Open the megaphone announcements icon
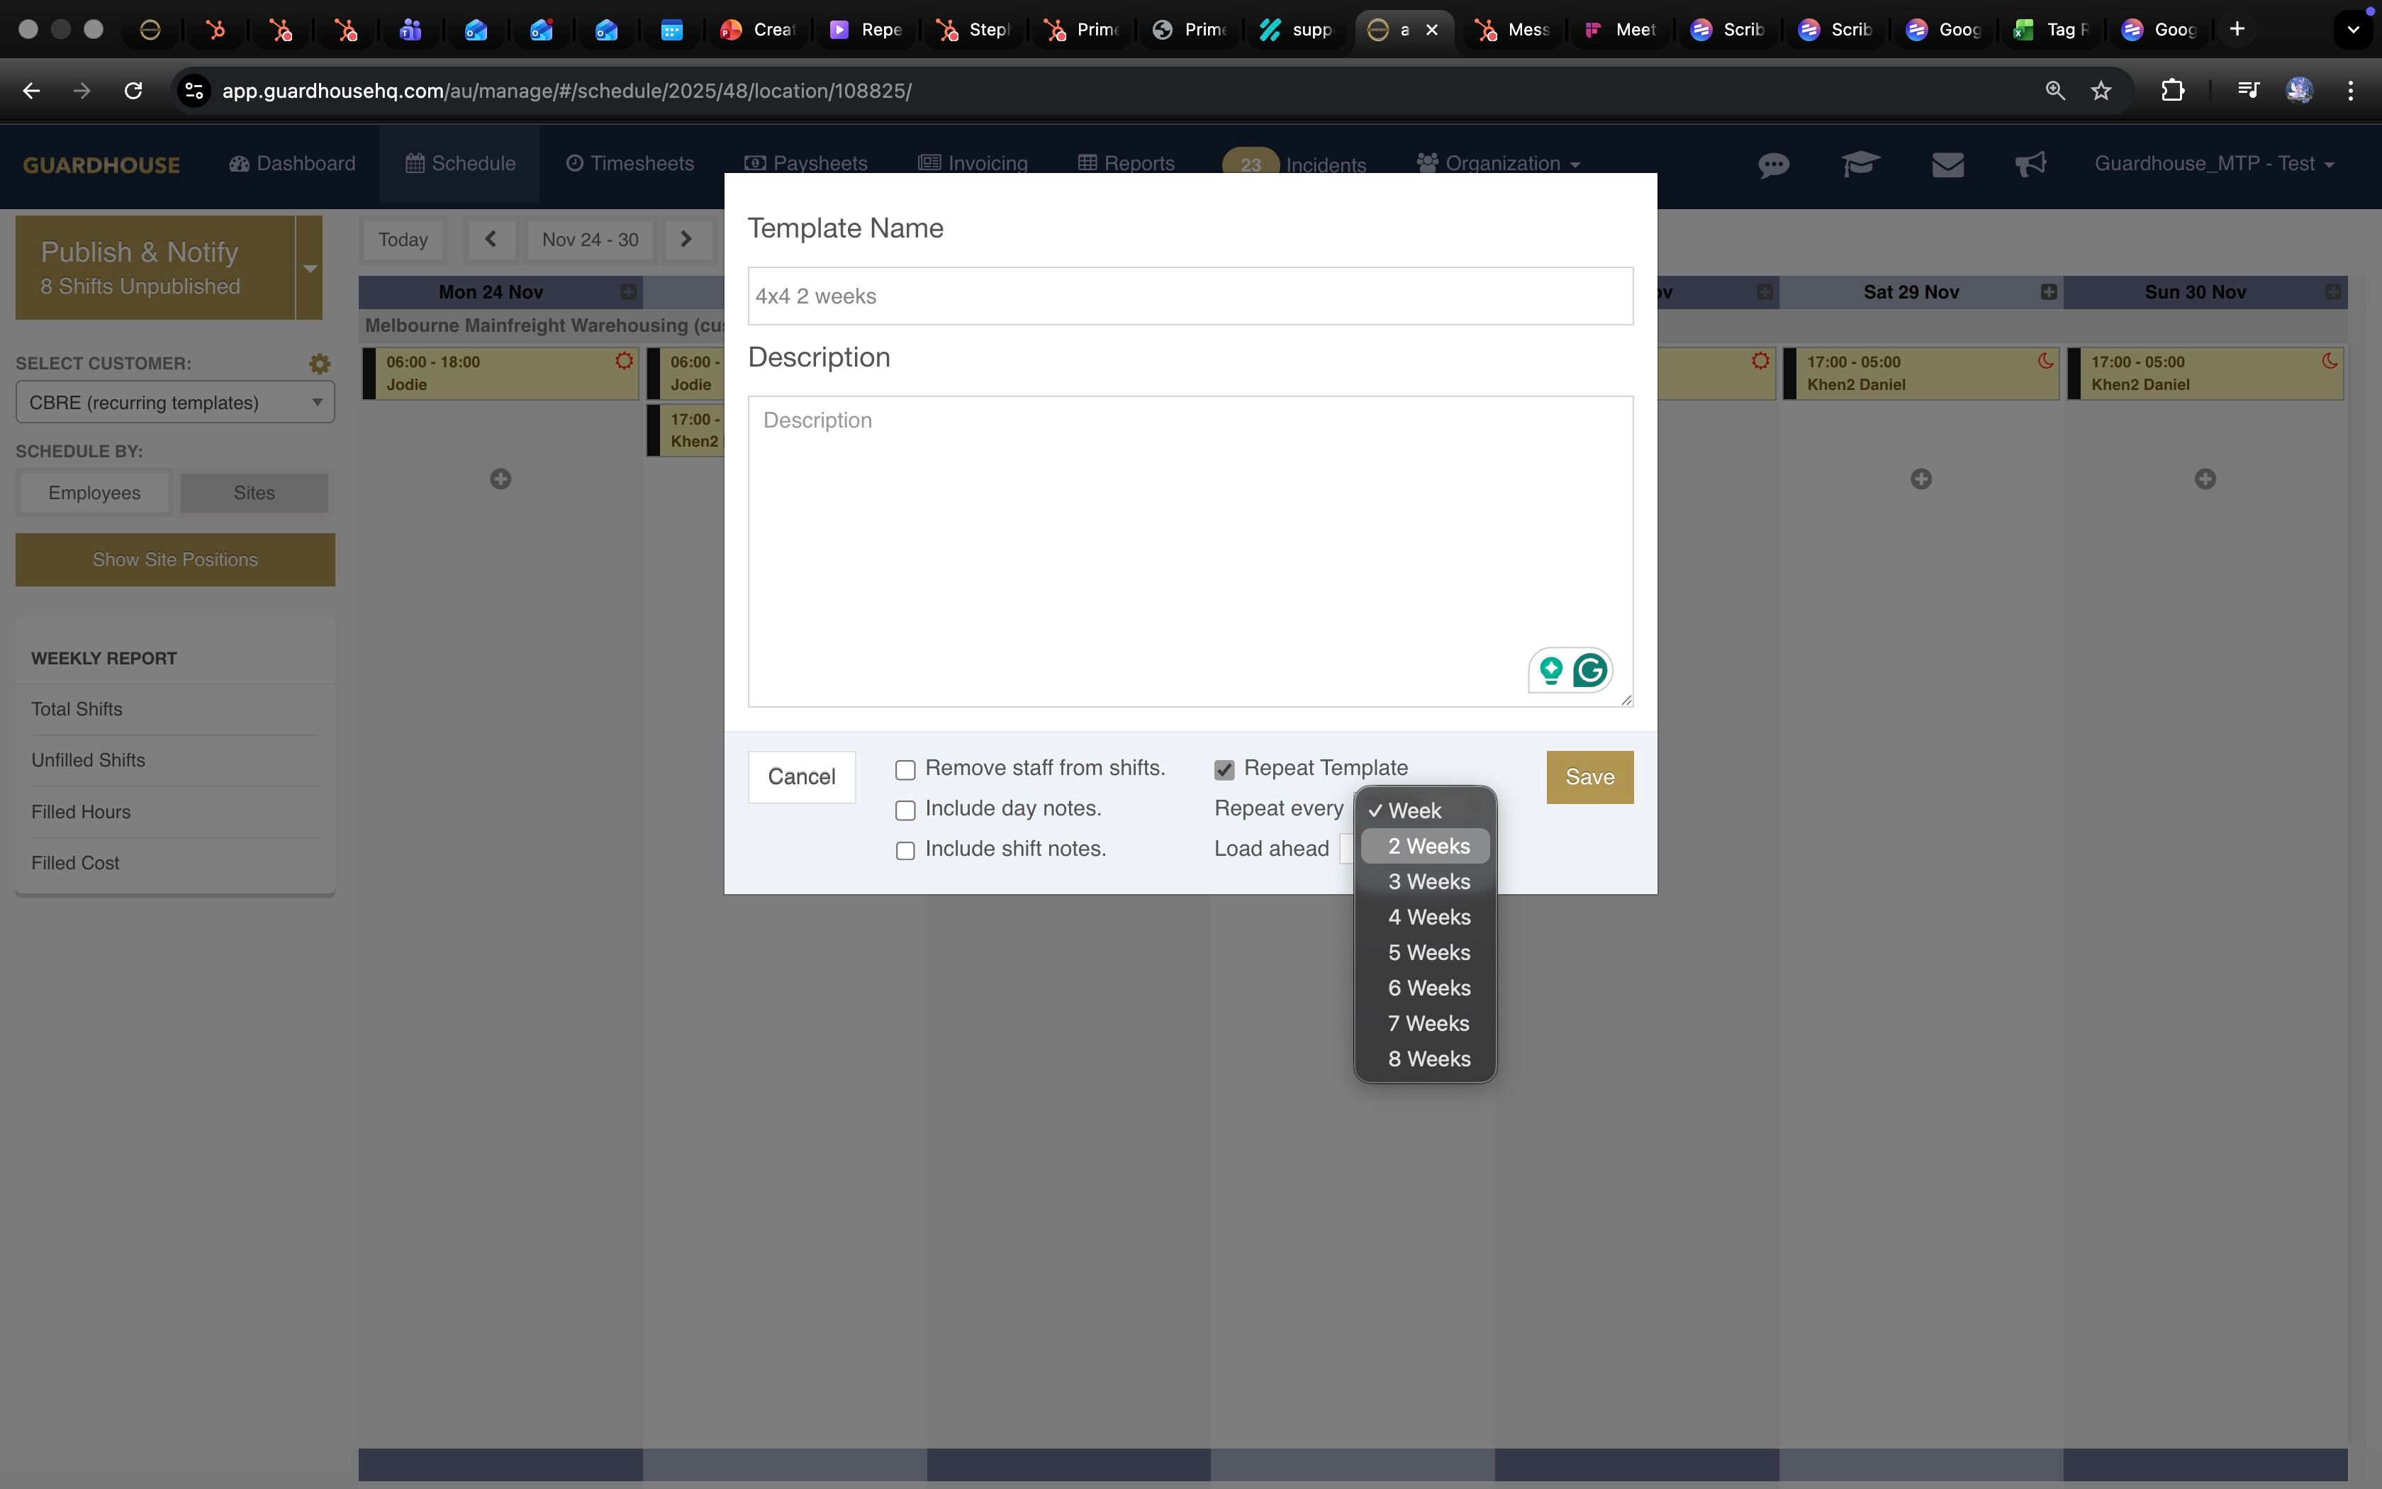Viewport: 2382px width, 1489px height. [x=2030, y=164]
